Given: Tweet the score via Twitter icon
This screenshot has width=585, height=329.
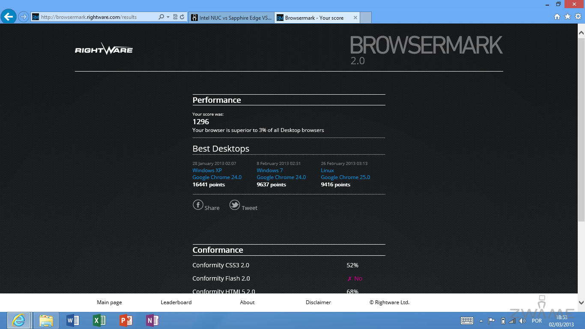Looking at the screenshot, I should coord(235,205).
